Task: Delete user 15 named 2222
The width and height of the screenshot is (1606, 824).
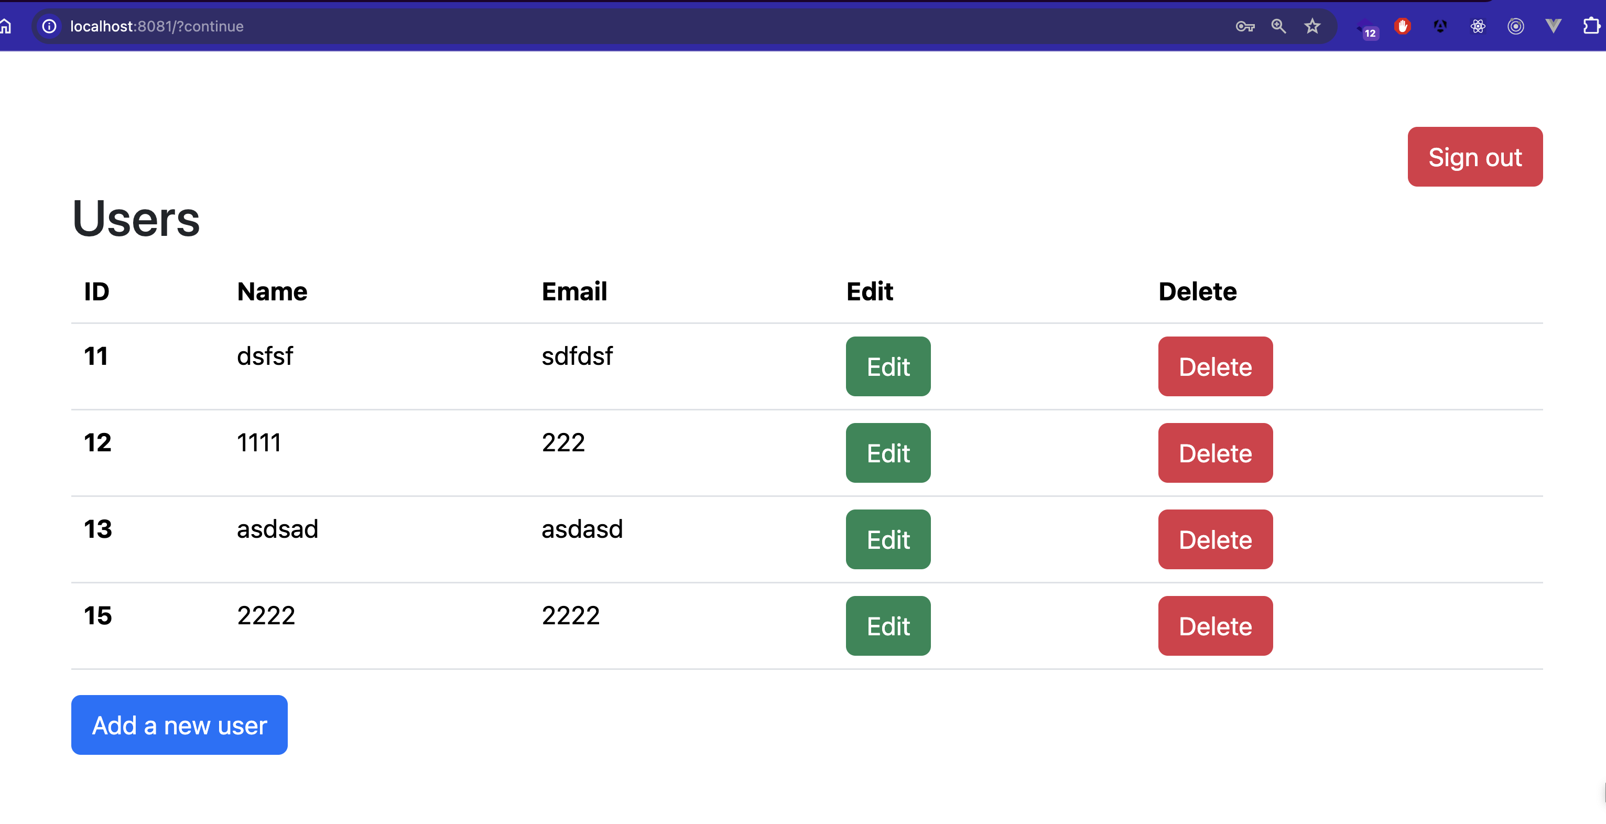Action: [x=1214, y=626]
